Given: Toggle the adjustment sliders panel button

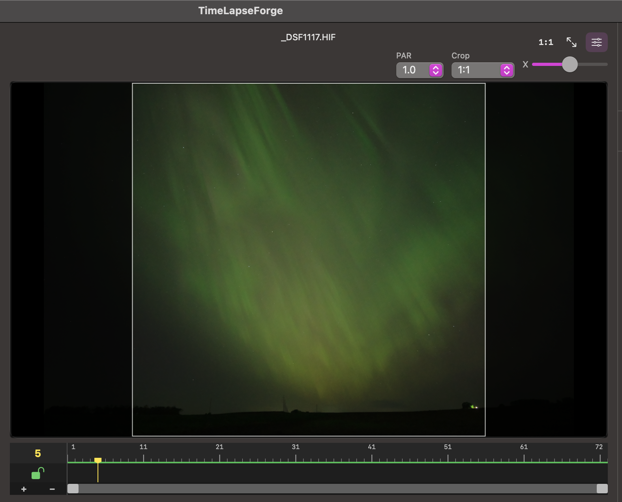Looking at the screenshot, I should pyautogui.click(x=596, y=42).
